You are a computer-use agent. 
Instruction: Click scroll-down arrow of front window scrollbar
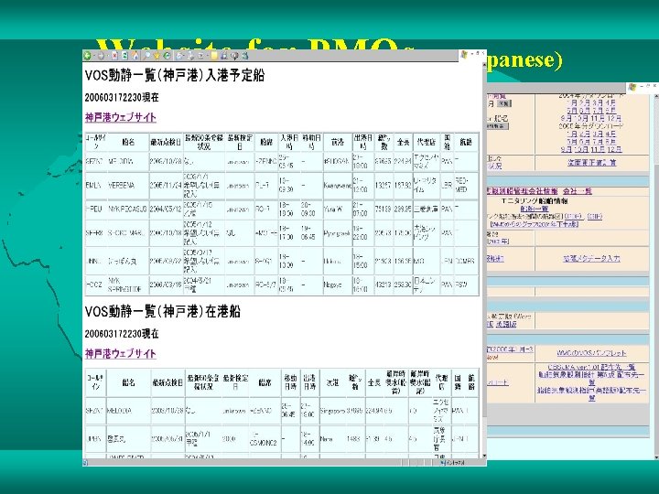coord(484,456)
